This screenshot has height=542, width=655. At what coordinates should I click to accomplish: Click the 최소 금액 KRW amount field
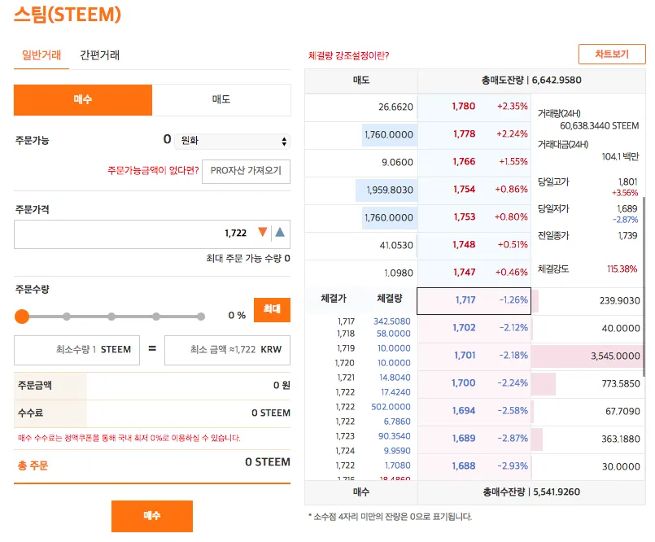pyautogui.click(x=227, y=350)
